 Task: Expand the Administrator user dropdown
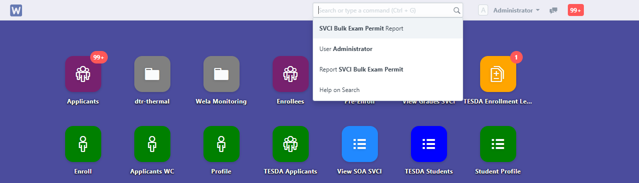(x=516, y=10)
